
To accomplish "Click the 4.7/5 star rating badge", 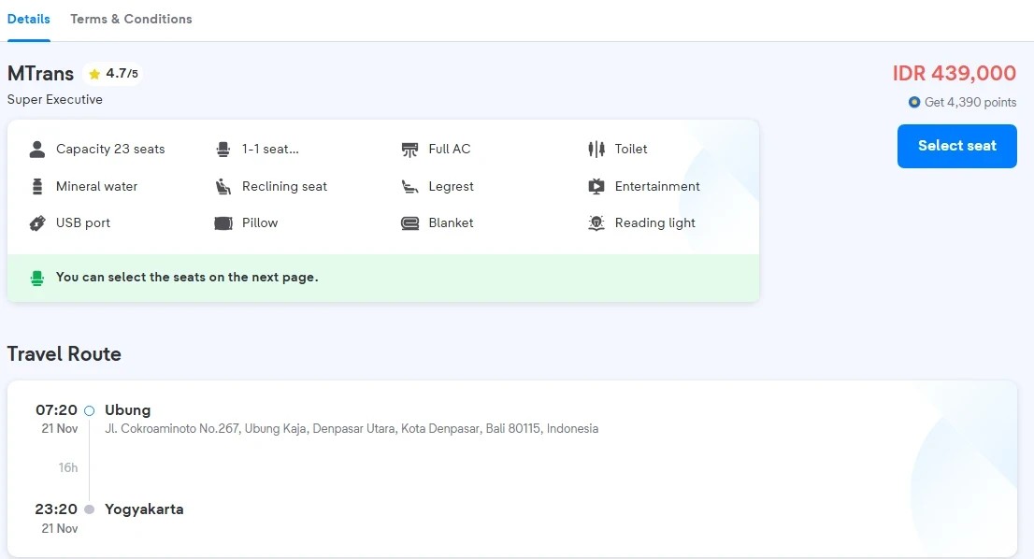I will tap(113, 74).
